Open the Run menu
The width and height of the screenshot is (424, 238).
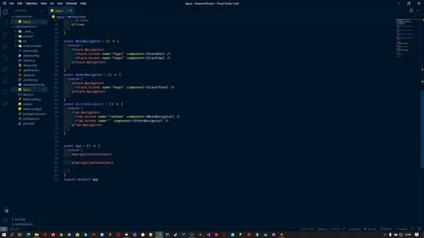pyautogui.click(x=60, y=3)
